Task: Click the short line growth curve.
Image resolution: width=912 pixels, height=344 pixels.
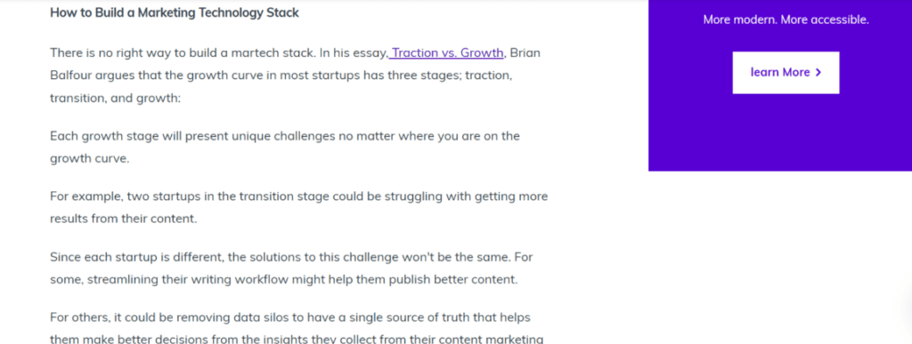Action: click(x=90, y=159)
